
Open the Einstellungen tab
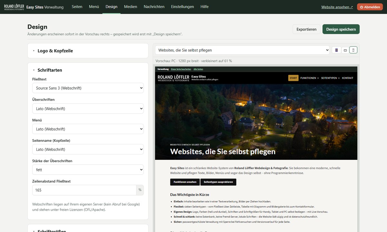(x=182, y=6)
